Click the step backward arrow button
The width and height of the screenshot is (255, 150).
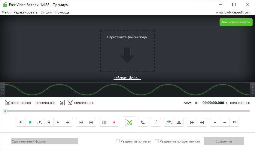click(x=21, y=122)
